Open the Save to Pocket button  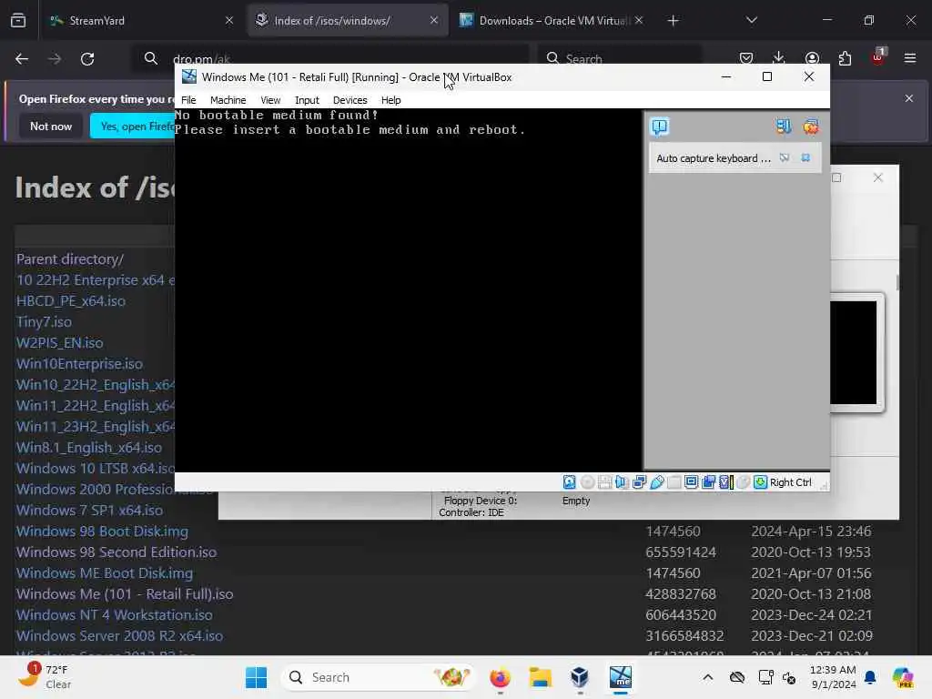tap(746, 58)
